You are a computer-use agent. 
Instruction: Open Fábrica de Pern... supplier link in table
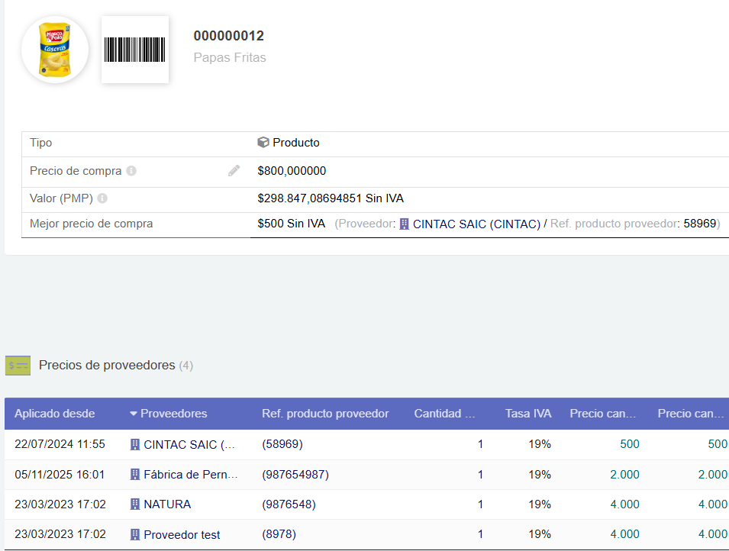tap(191, 475)
